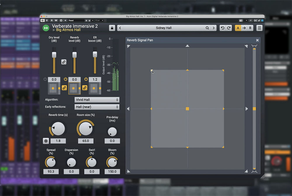Image resolution: width=292 pixels, height=196 pixels.
Task: Toggle the Dry level power button
Action: (x=45, y=79)
